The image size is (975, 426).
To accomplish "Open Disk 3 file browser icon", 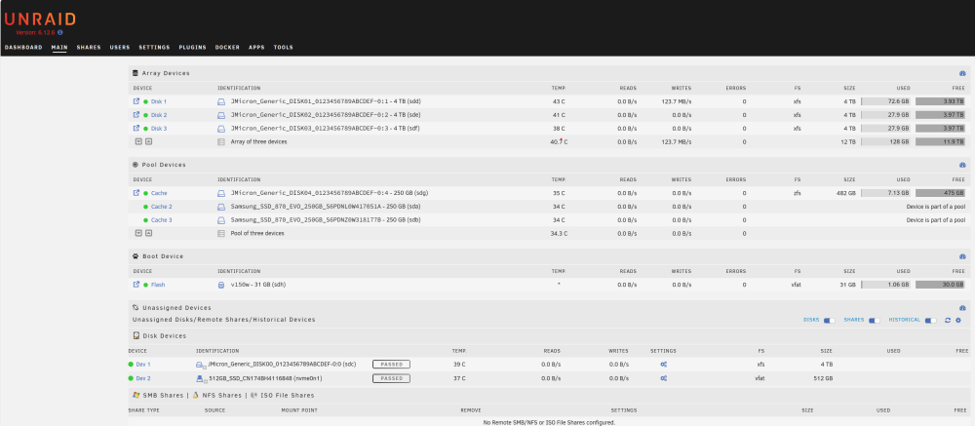I will click(x=136, y=128).
